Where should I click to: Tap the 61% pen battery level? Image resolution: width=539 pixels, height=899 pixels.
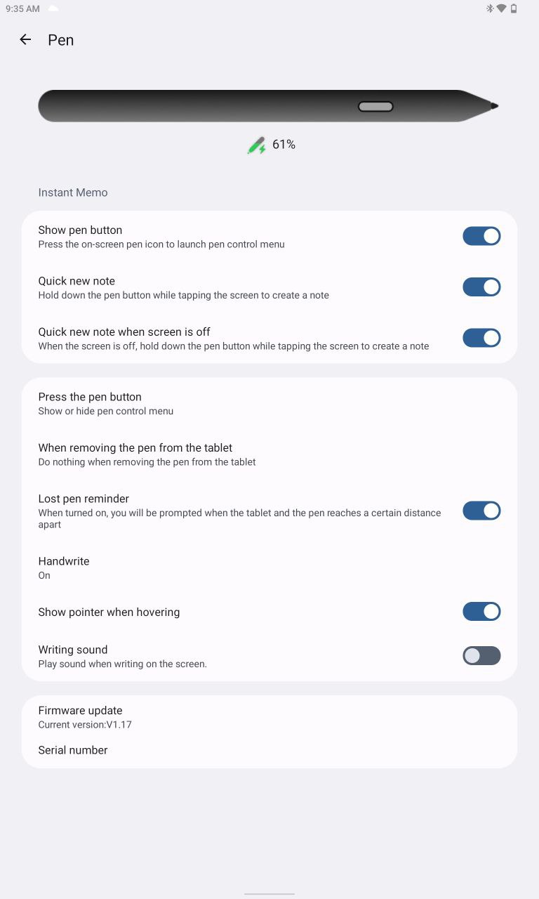(284, 145)
